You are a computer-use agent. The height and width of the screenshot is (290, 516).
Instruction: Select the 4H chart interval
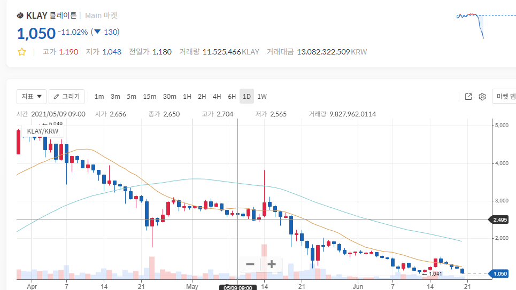(x=217, y=97)
